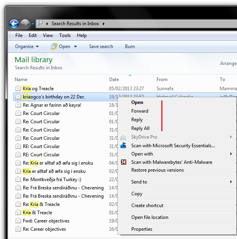Sort by the Date column header
This screenshot has width=237, height=239.
(114, 80)
